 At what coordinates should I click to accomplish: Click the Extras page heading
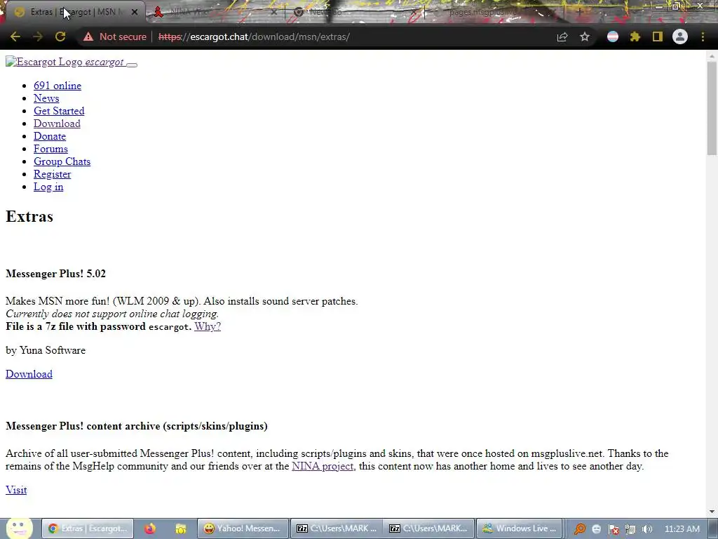(29, 216)
